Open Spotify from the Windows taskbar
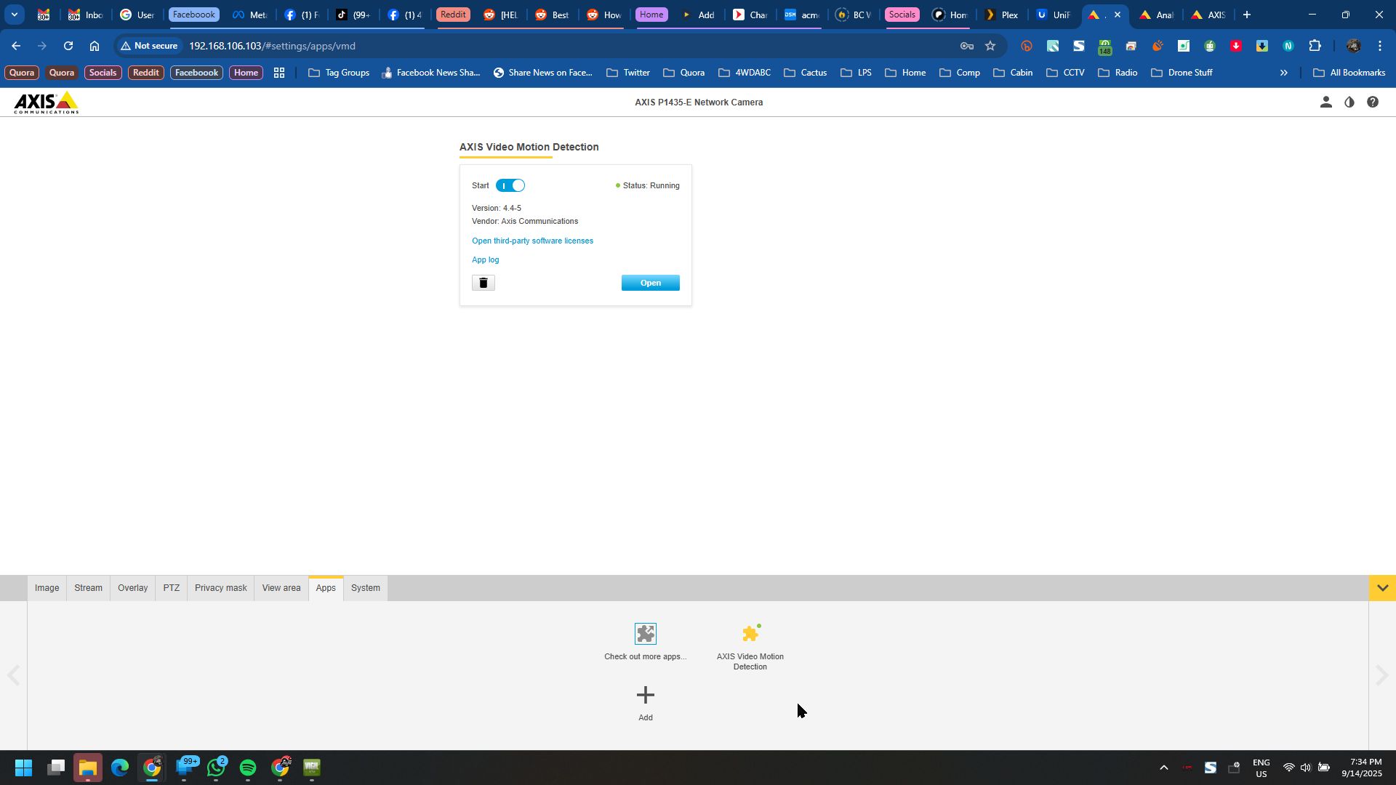1396x785 pixels. point(248,768)
